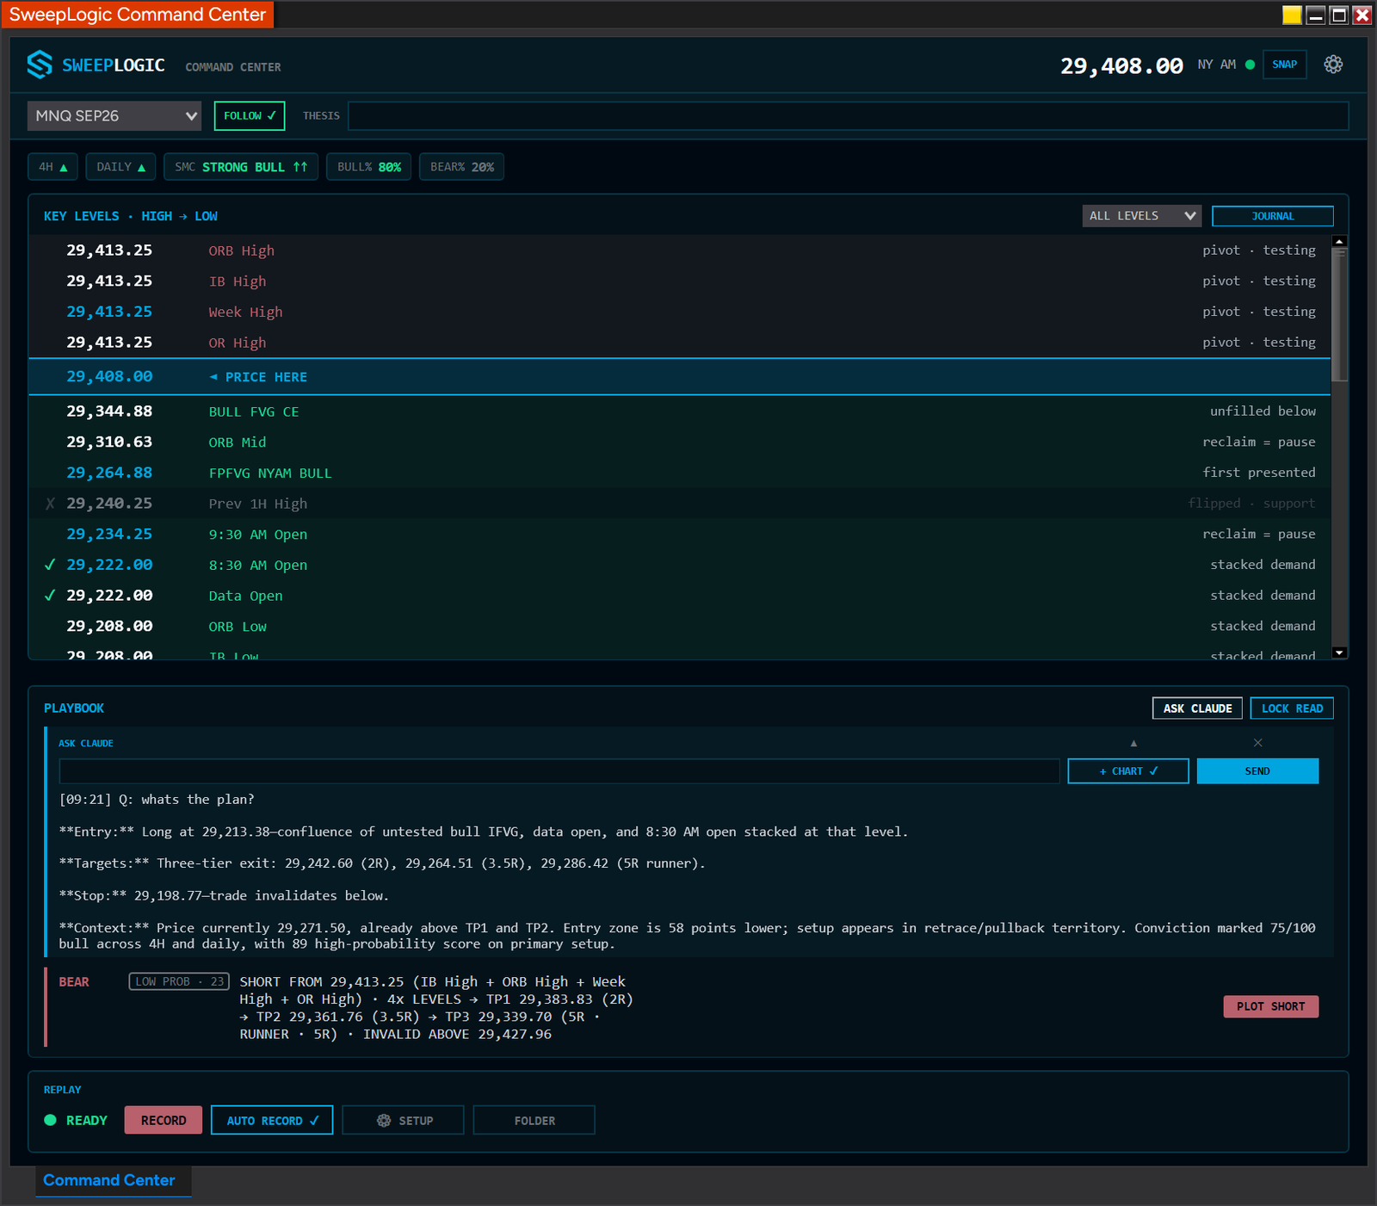Select Week High level row
Image resolution: width=1377 pixels, height=1206 pixels.
[680, 312]
